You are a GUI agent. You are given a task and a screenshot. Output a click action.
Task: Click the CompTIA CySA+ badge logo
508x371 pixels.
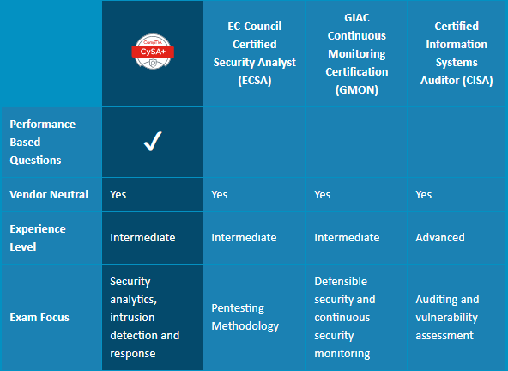[x=153, y=52]
